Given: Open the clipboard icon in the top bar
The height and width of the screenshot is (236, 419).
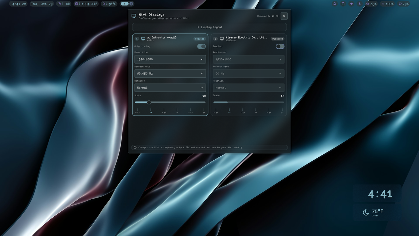Looking at the screenshot, I should (343, 4).
